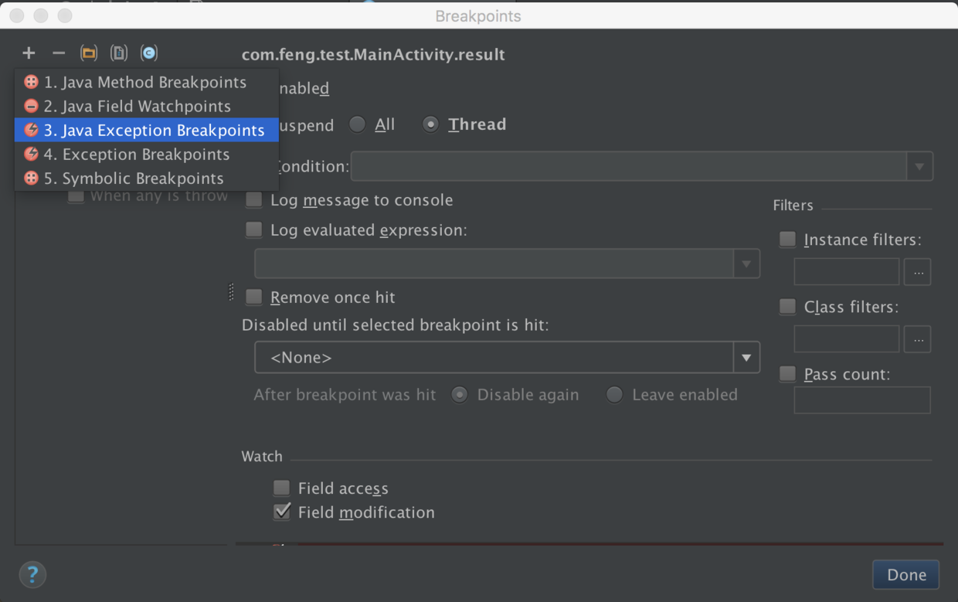
Task: Toggle grouping breakpoints by file
Action: pyautogui.click(x=118, y=53)
